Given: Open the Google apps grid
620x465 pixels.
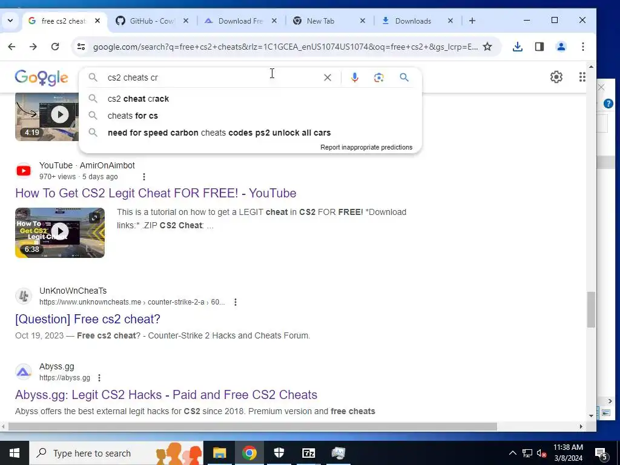Looking at the screenshot, I should (x=582, y=77).
